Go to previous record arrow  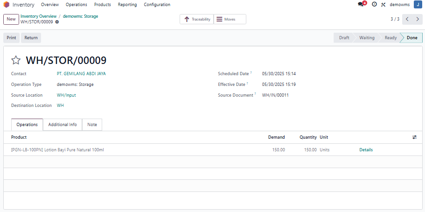407,19
